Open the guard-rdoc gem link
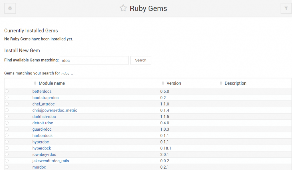The image size is (292, 170). coord(42,129)
